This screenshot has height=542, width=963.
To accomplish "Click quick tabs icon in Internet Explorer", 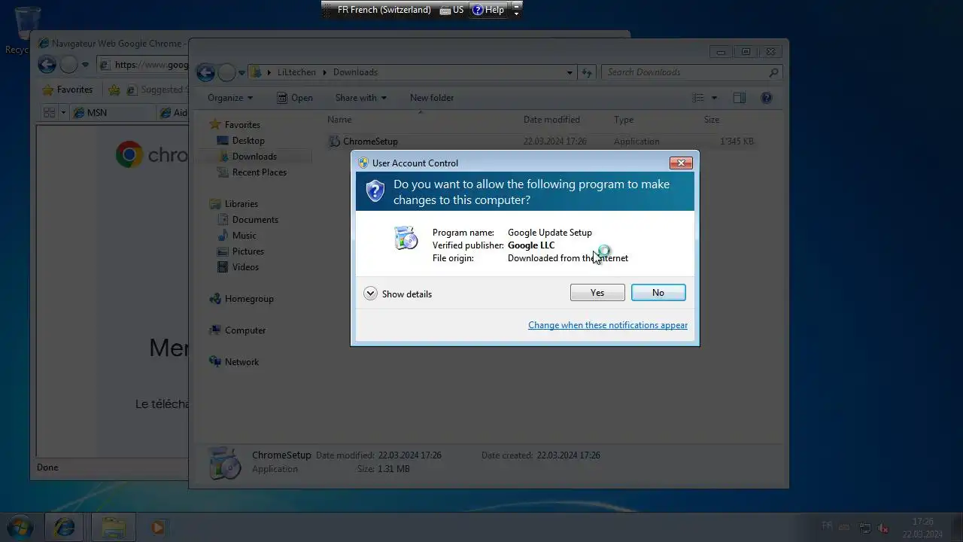I will (50, 113).
